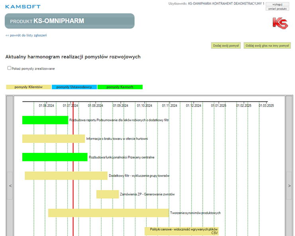Click date label '01.06.2024' on timeline
Viewport: 295px width, 236px height.
pyautogui.click(x=47, y=106)
